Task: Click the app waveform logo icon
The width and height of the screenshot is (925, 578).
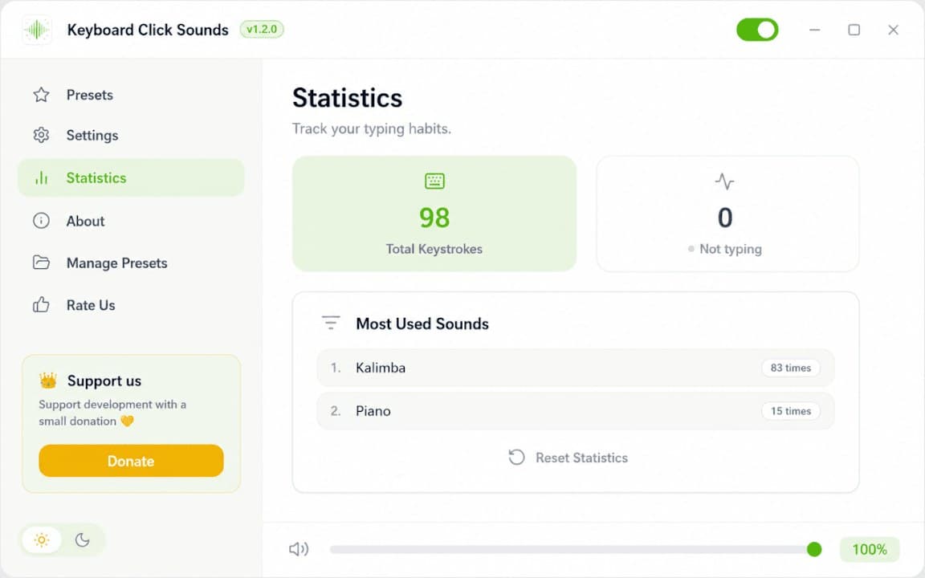Action: coord(37,30)
